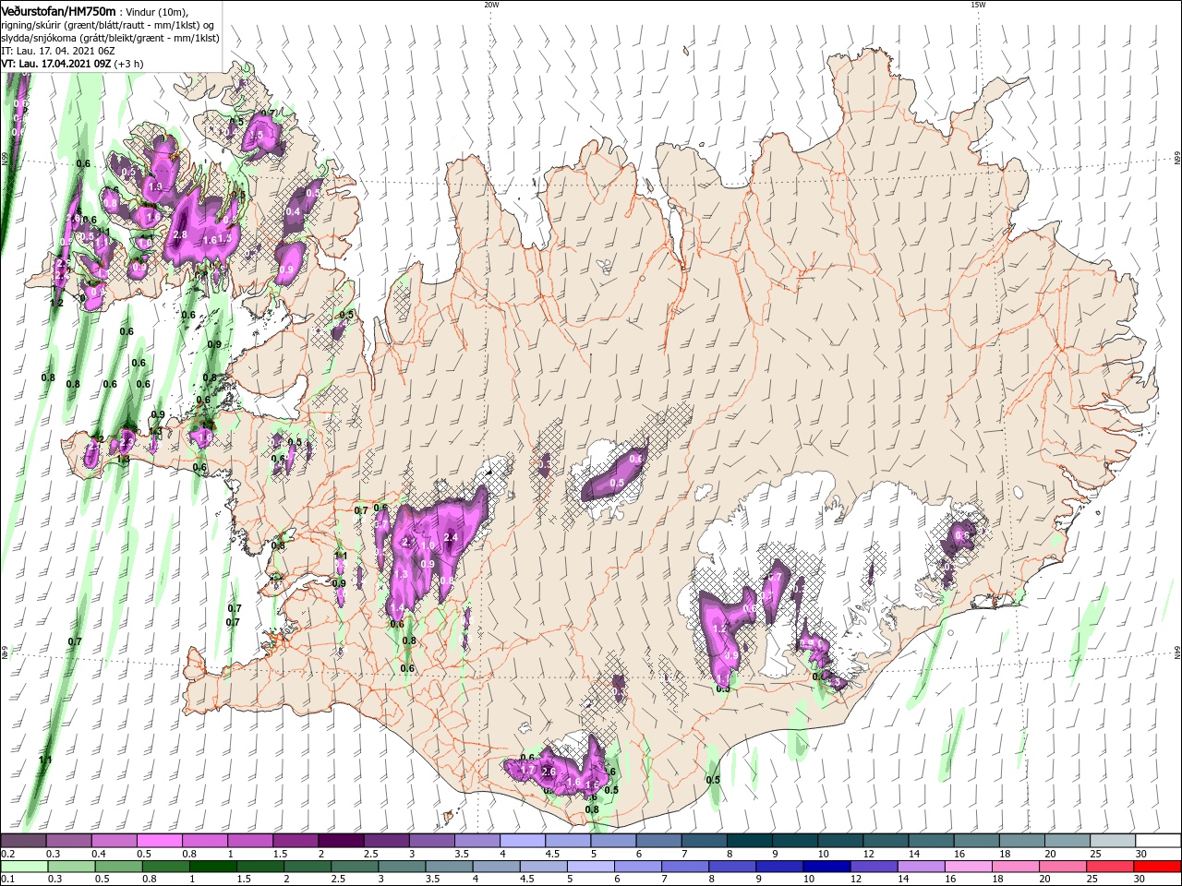Image resolution: width=1182 pixels, height=886 pixels.
Task: Click the 'rigning/skúrir' legend description line
Action: click(109, 25)
